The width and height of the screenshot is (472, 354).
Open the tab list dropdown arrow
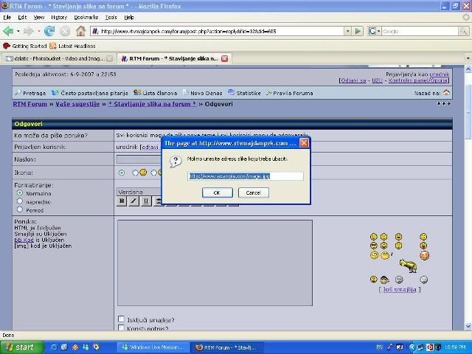[468, 58]
